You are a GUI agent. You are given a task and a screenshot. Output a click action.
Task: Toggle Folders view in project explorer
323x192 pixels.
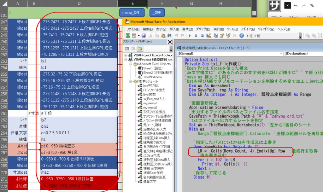click(x=140, y=49)
